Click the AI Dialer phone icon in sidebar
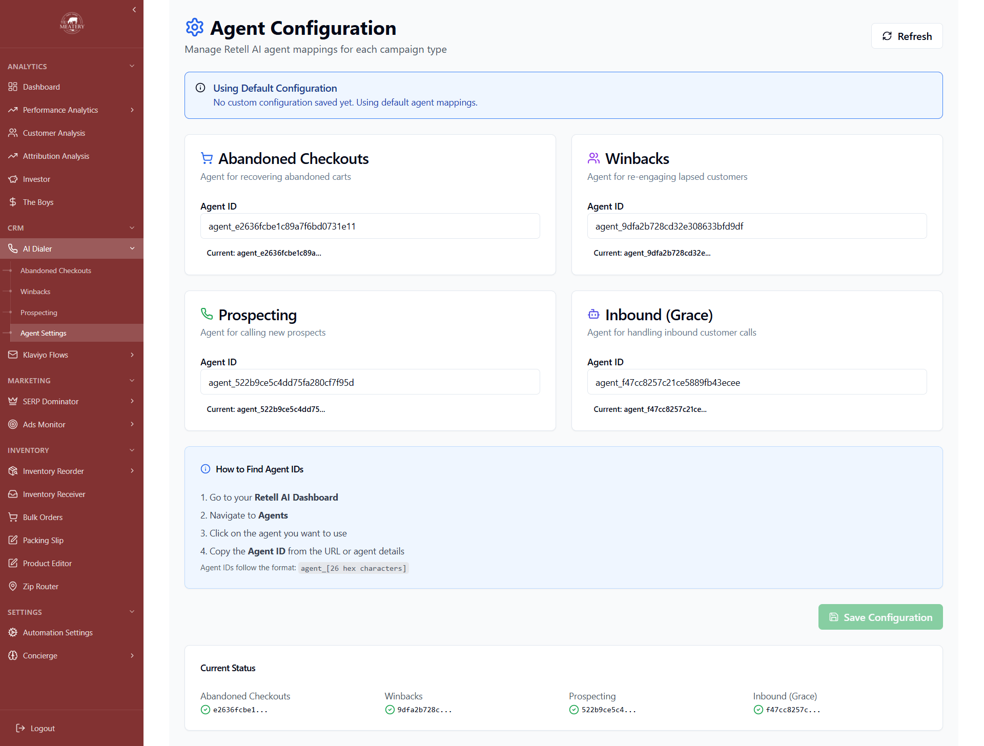 [x=13, y=248]
